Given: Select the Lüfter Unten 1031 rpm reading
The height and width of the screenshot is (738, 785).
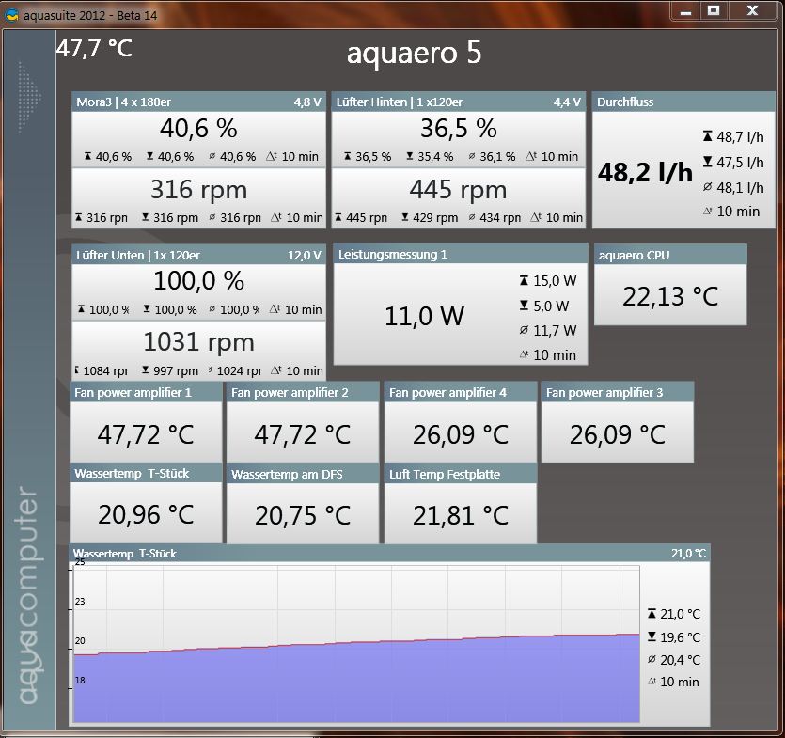Looking at the screenshot, I should coord(198,340).
